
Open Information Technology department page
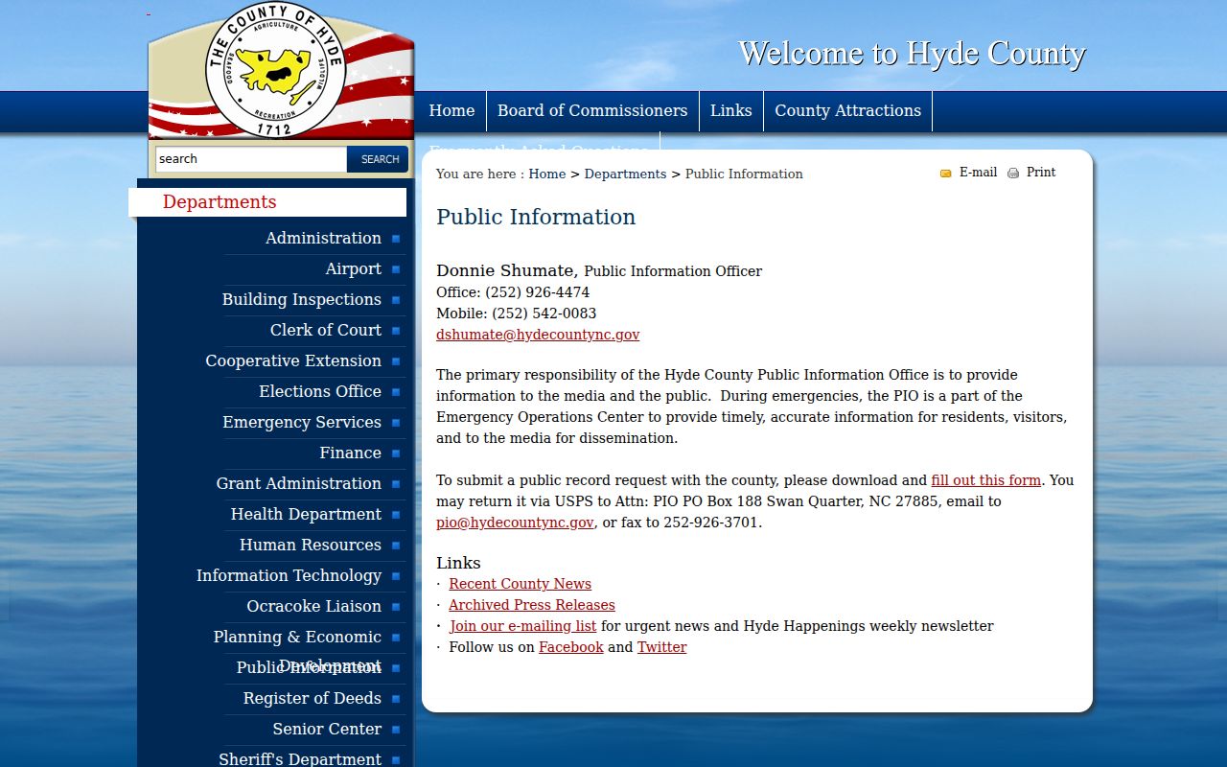coord(289,575)
